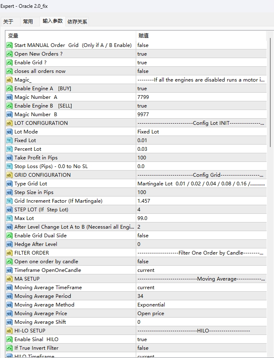Toggle the If True Invert Filter value
This screenshot has height=358, width=274.
pos(201,348)
